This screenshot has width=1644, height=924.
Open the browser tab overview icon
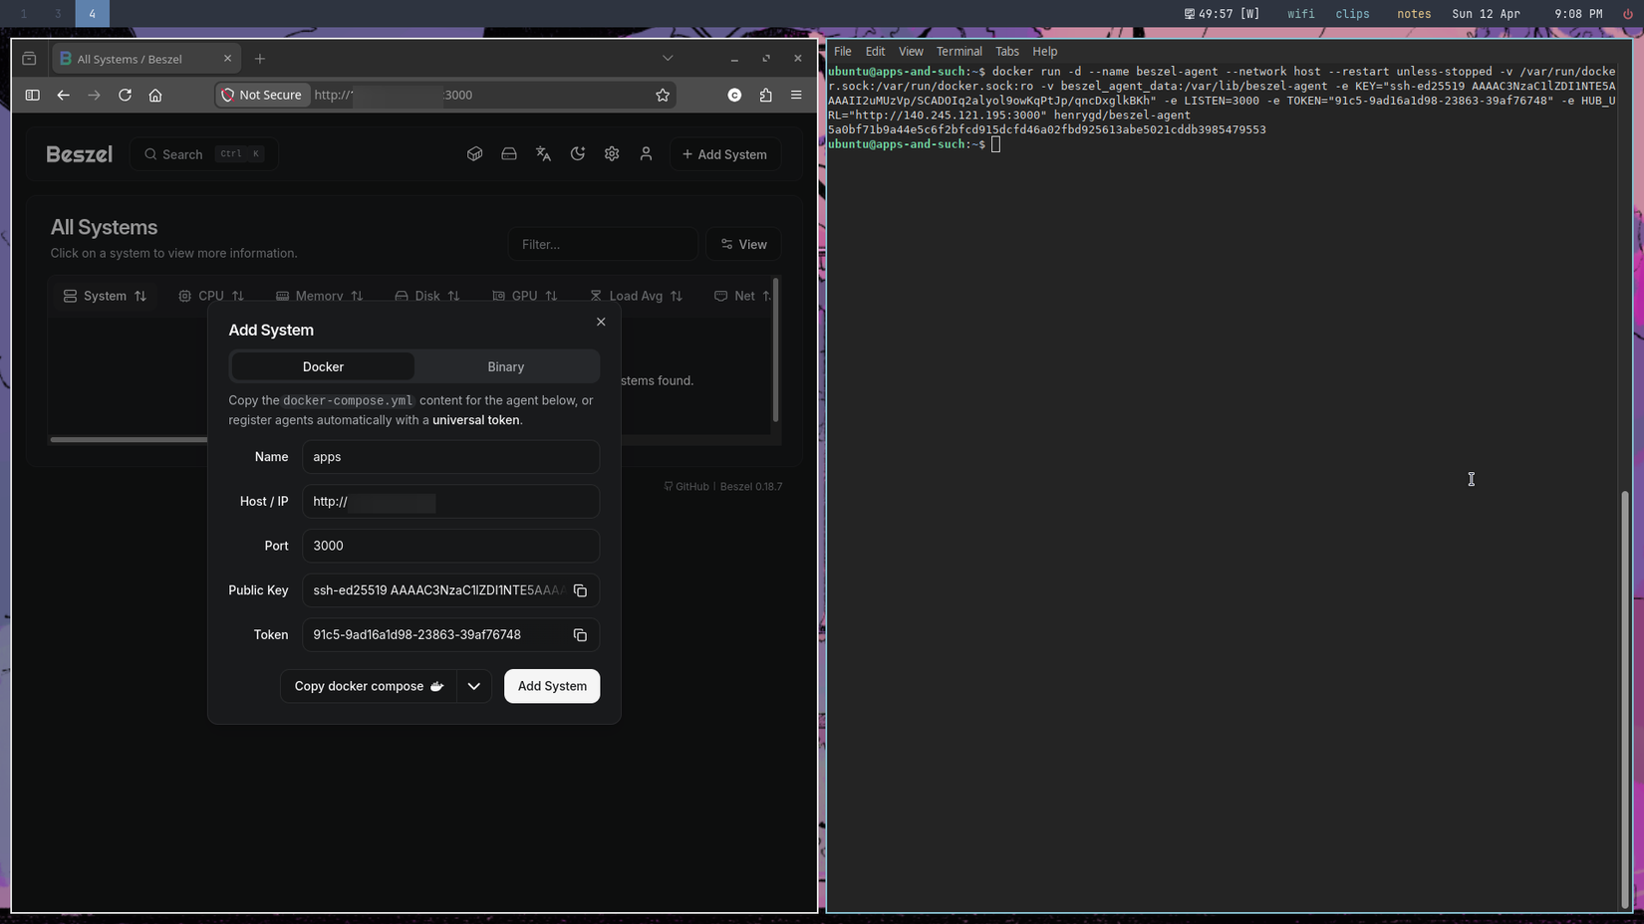pyautogui.click(x=29, y=59)
